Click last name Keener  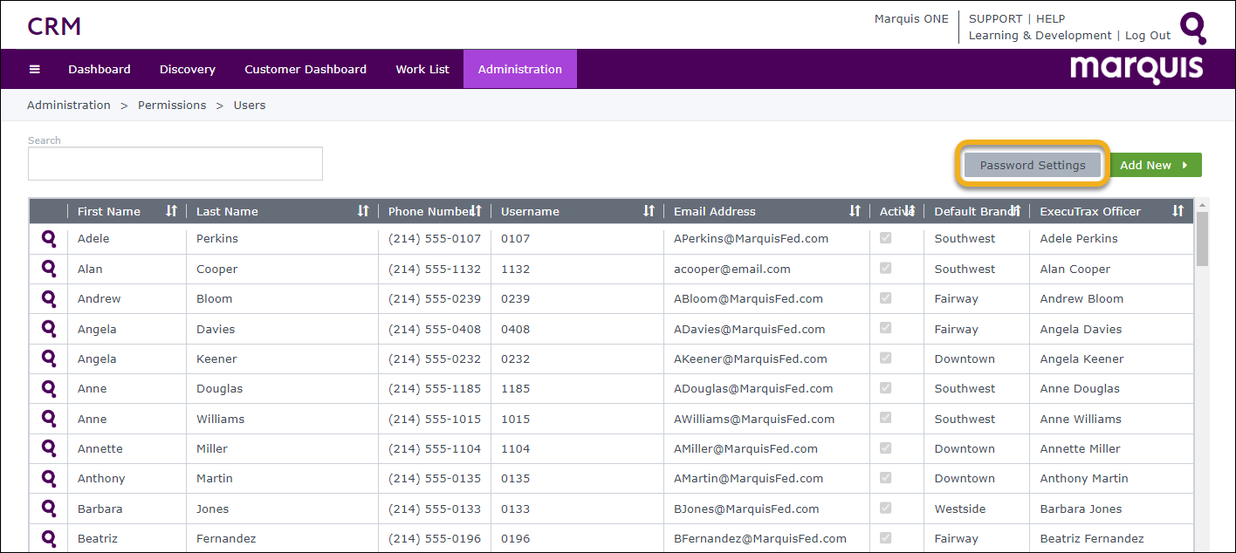(218, 358)
